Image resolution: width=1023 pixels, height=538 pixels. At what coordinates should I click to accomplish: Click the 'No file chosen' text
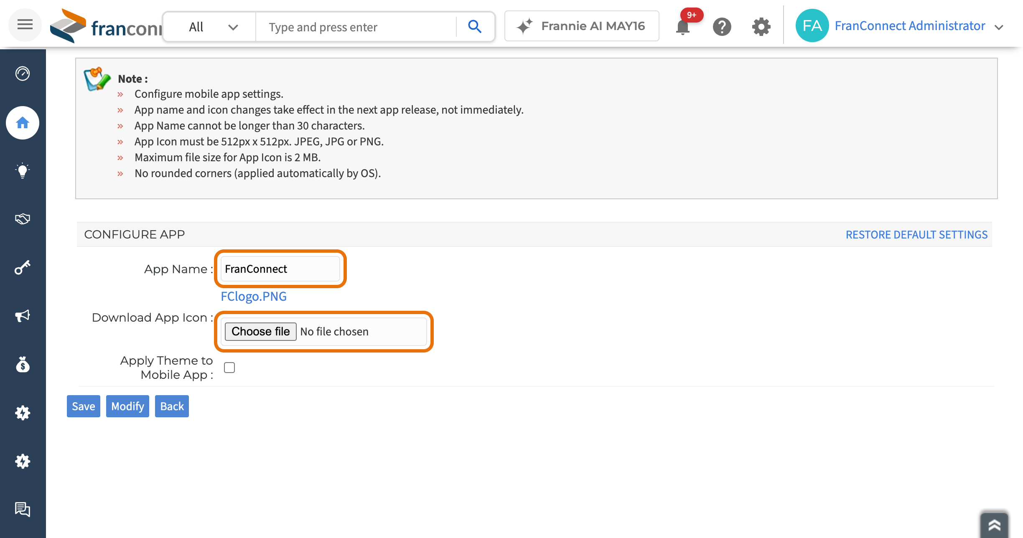tap(334, 332)
